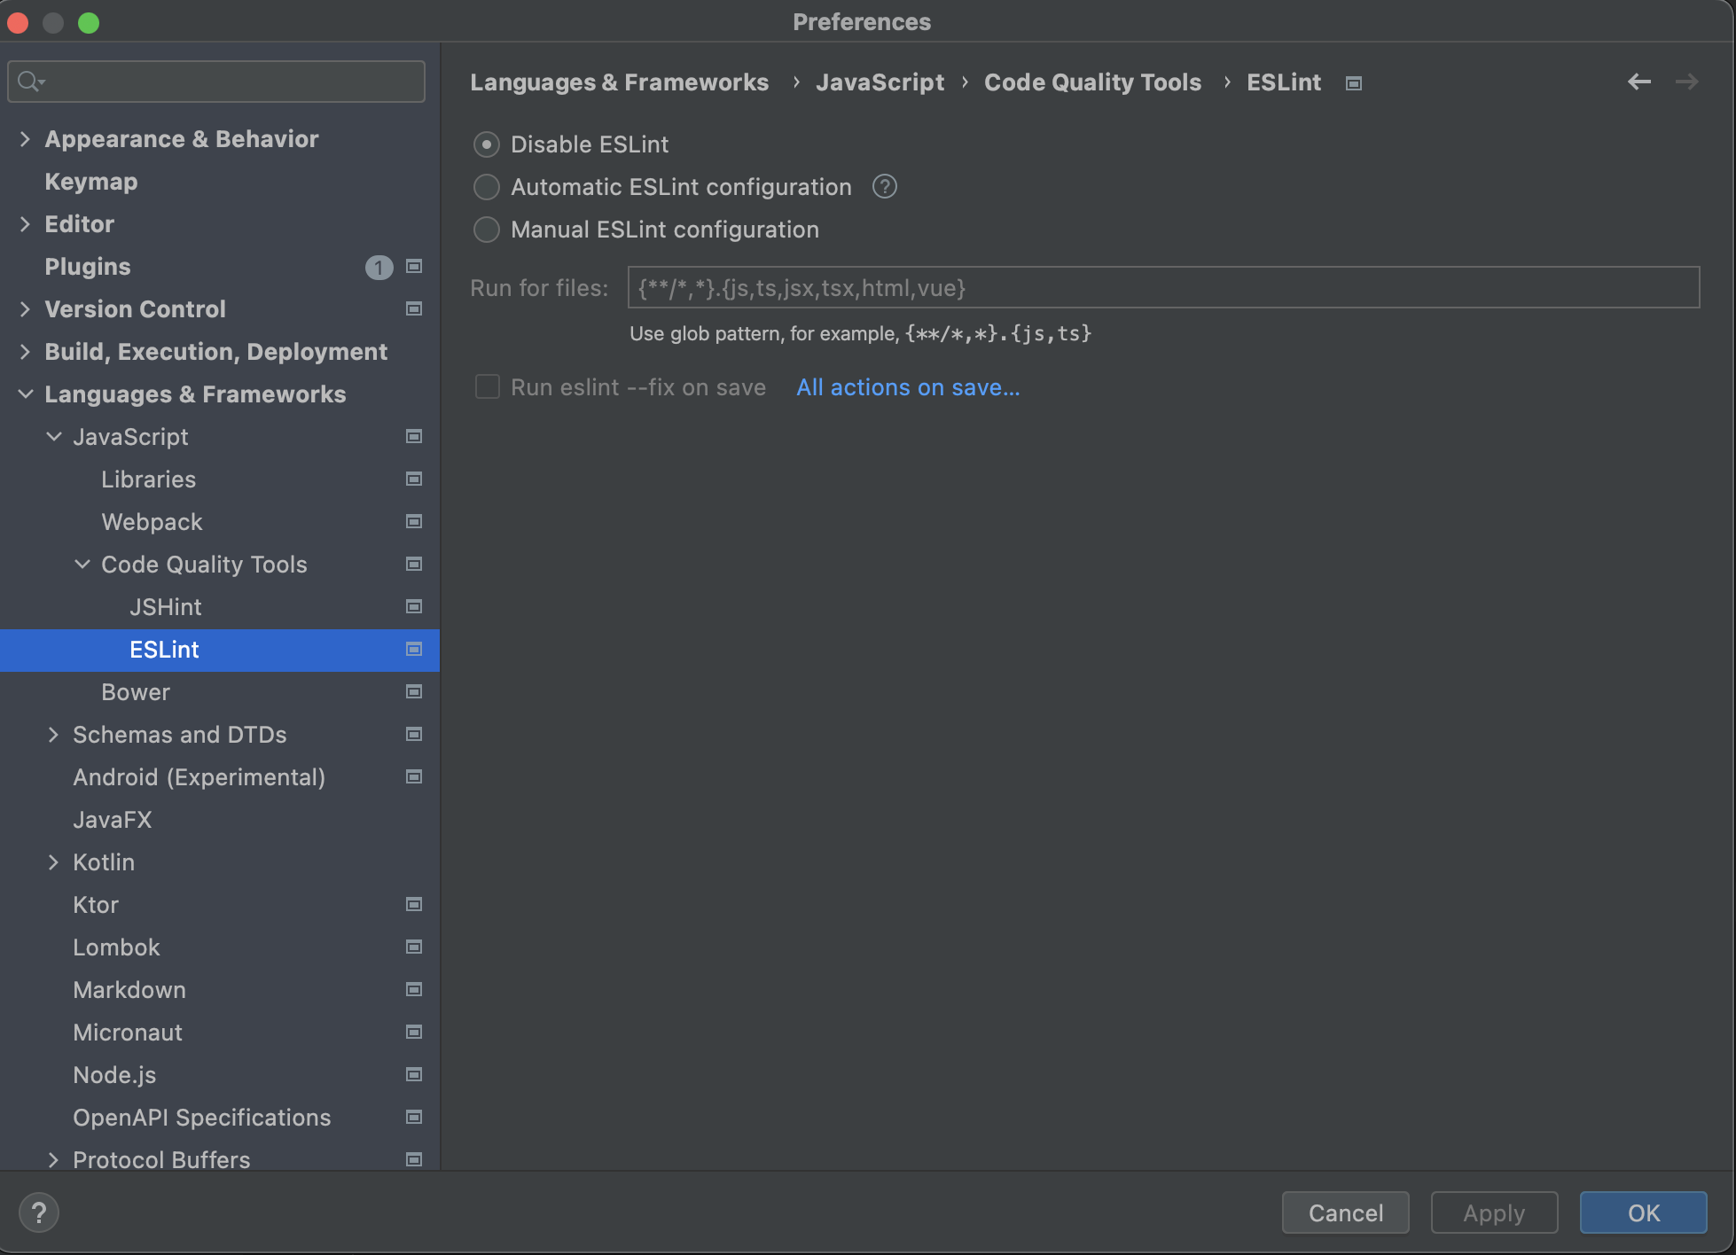Click the project-level icon beside Webpack
This screenshot has width=1736, height=1255.
click(414, 521)
